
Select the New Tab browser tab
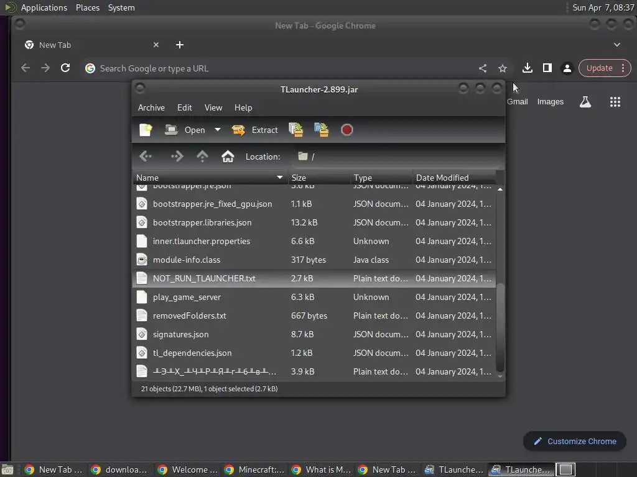point(91,45)
